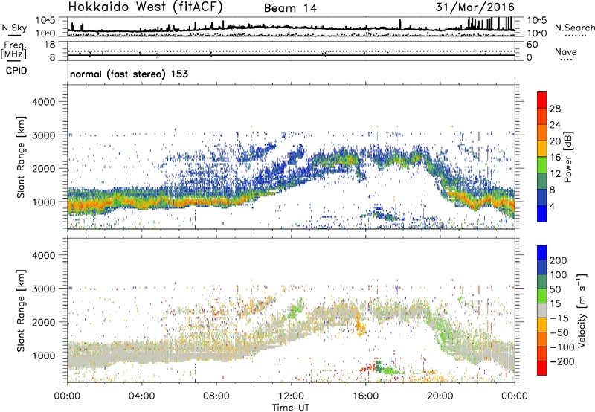Click the 'CPID' label
Viewport: 595px width, 412px height.
[16, 71]
